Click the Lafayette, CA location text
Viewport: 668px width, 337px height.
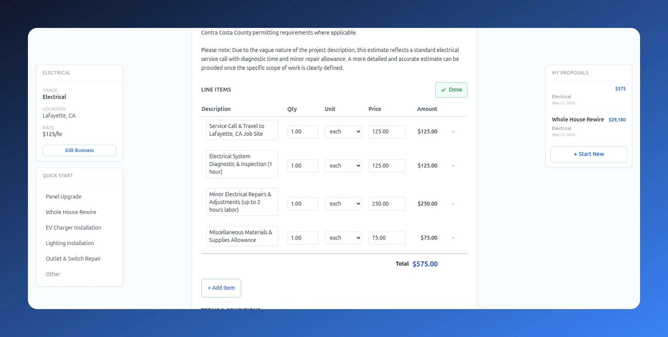coord(59,116)
